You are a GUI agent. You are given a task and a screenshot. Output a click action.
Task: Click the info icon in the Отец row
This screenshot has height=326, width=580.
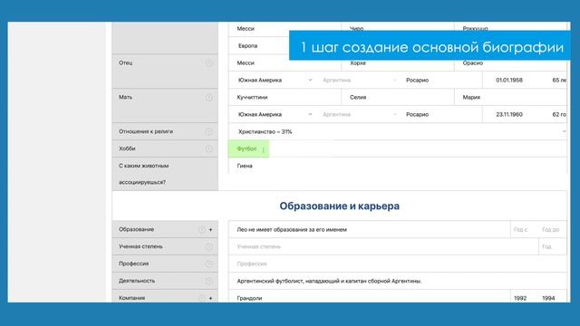pyautogui.click(x=208, y=63)
